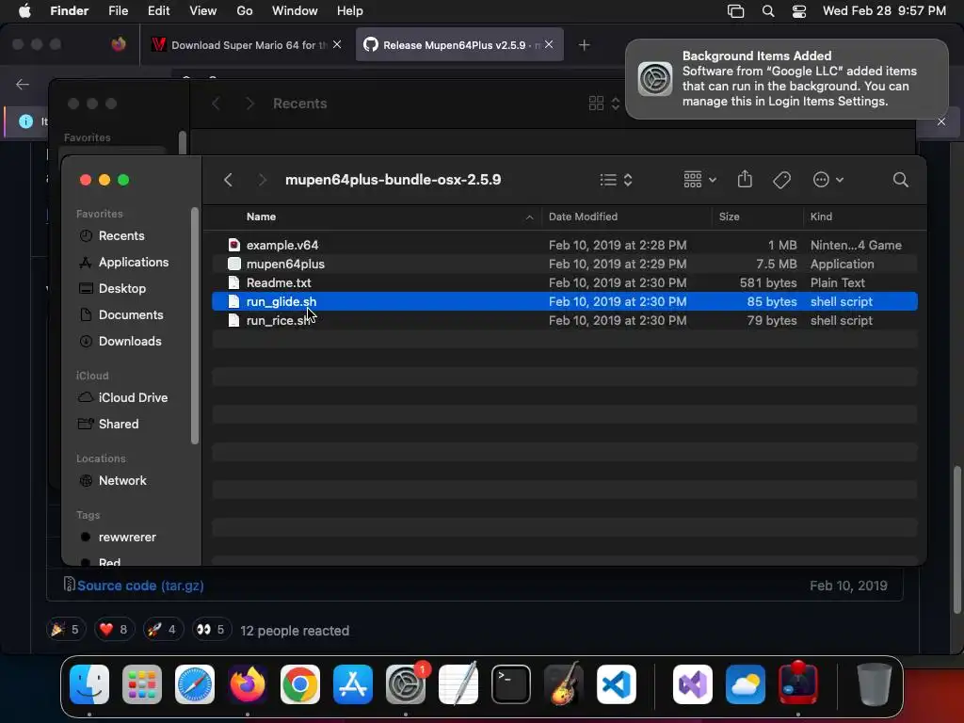Image resolution: width=964 pixels, height=723 pixels.
Task: Open Control Center in menu bar
Action: click(798, 11)
